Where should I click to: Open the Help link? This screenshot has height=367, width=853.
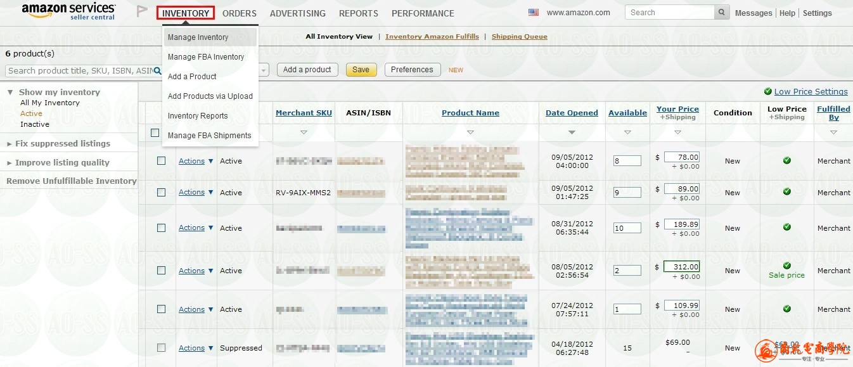coord(787,13)
